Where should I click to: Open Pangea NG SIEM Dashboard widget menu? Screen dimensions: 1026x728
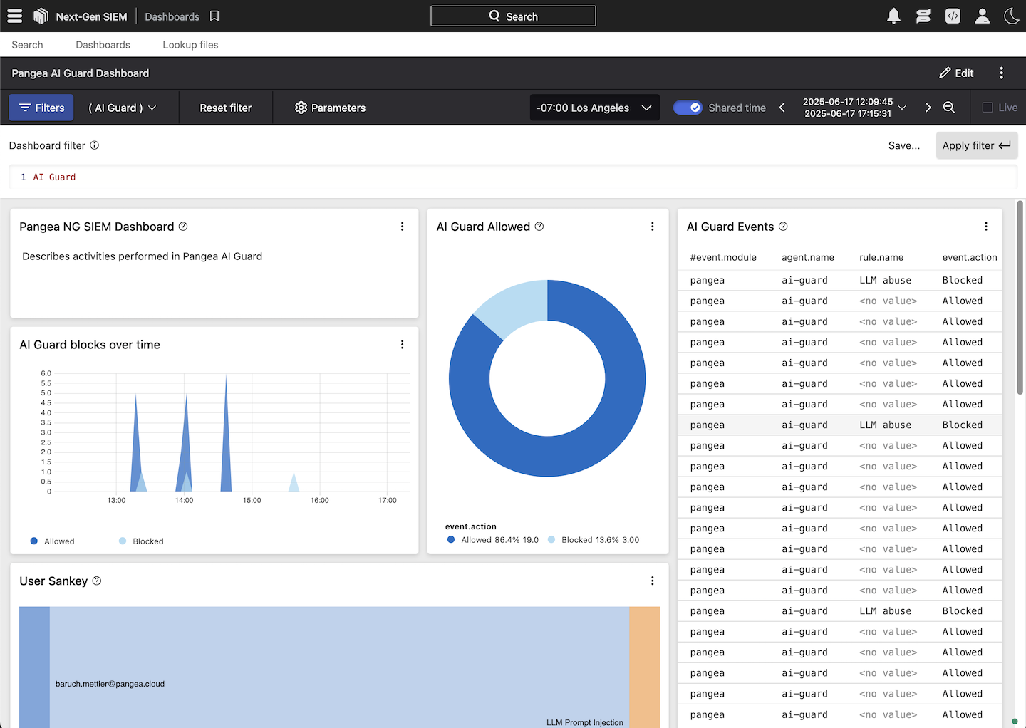pos(402,227)
